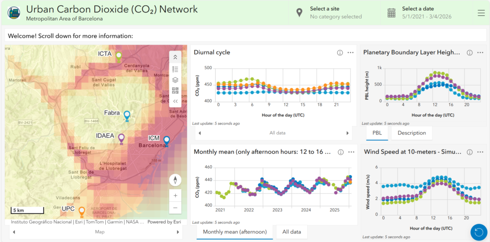Go to the next view after All data
Image resolution: width=490 pixels, height=242 pixels.
[347, 133]
